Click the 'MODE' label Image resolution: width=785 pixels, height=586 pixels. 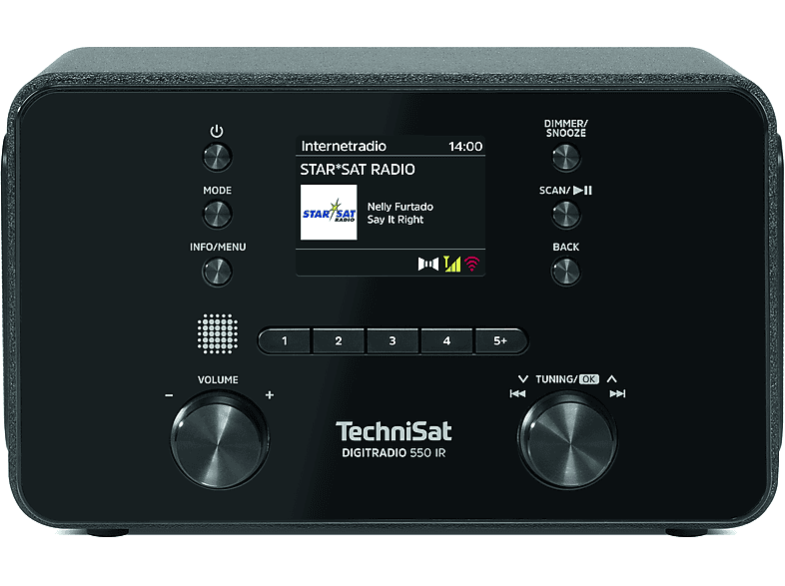[218, 190]
